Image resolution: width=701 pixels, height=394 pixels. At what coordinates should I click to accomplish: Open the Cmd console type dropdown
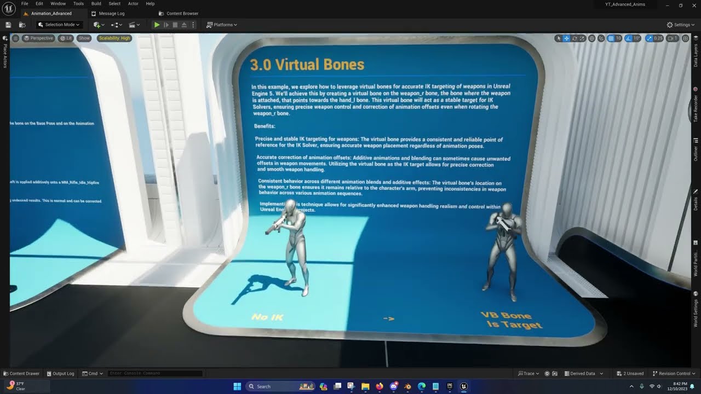[93, 373]
